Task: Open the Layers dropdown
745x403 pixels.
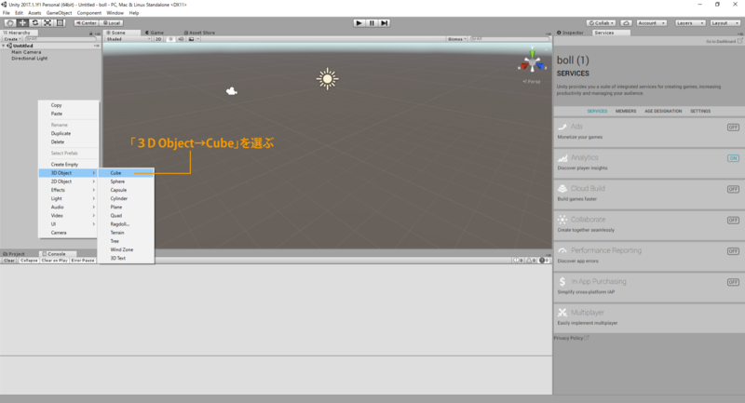Action: tap(690, 22)
